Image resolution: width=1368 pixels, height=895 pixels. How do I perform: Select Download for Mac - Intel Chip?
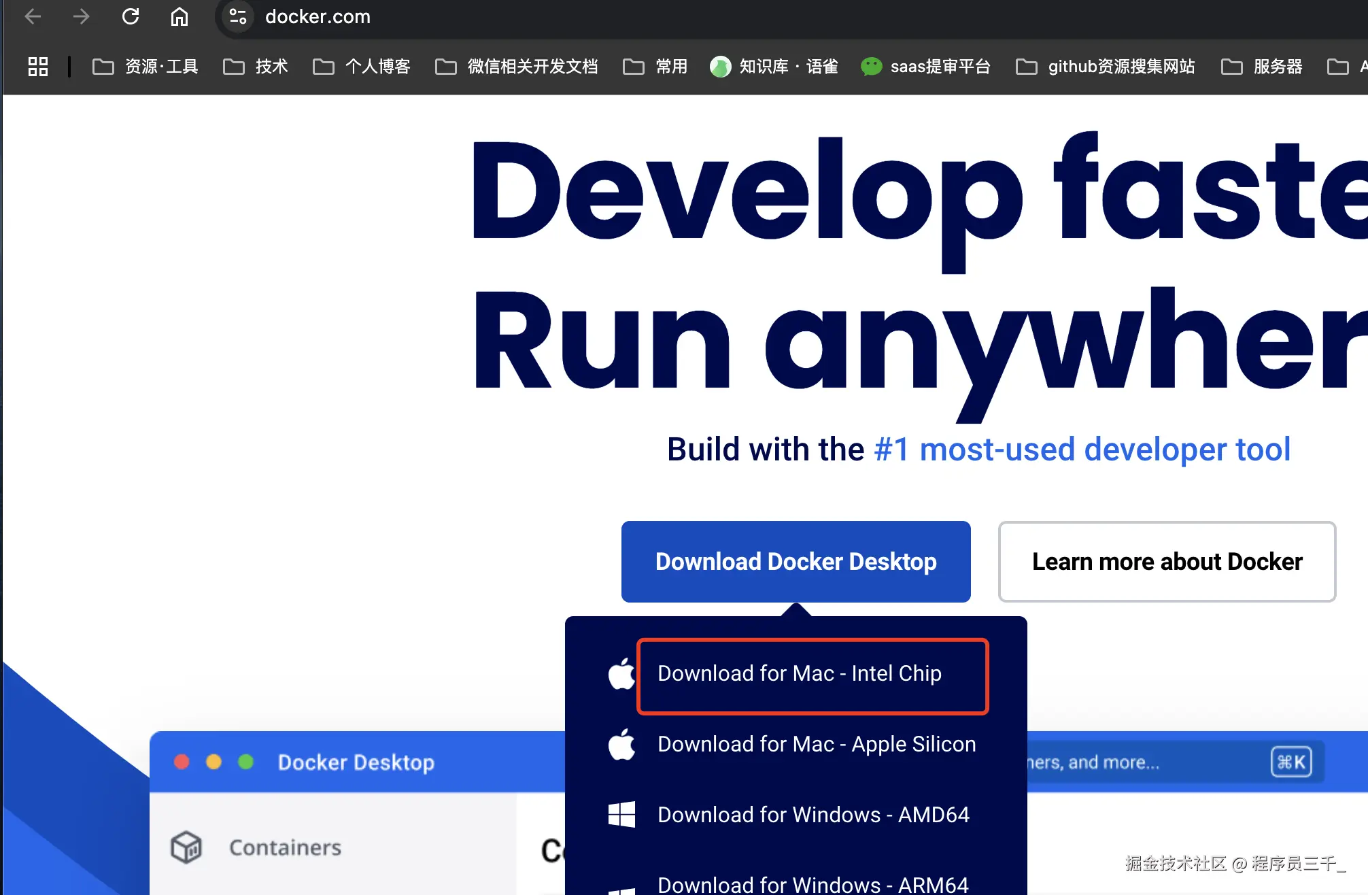point(800,673)
